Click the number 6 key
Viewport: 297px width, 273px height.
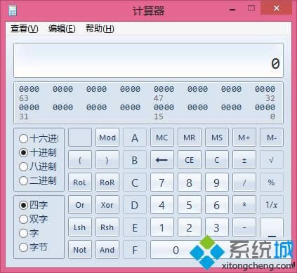(x=217, y=205)
